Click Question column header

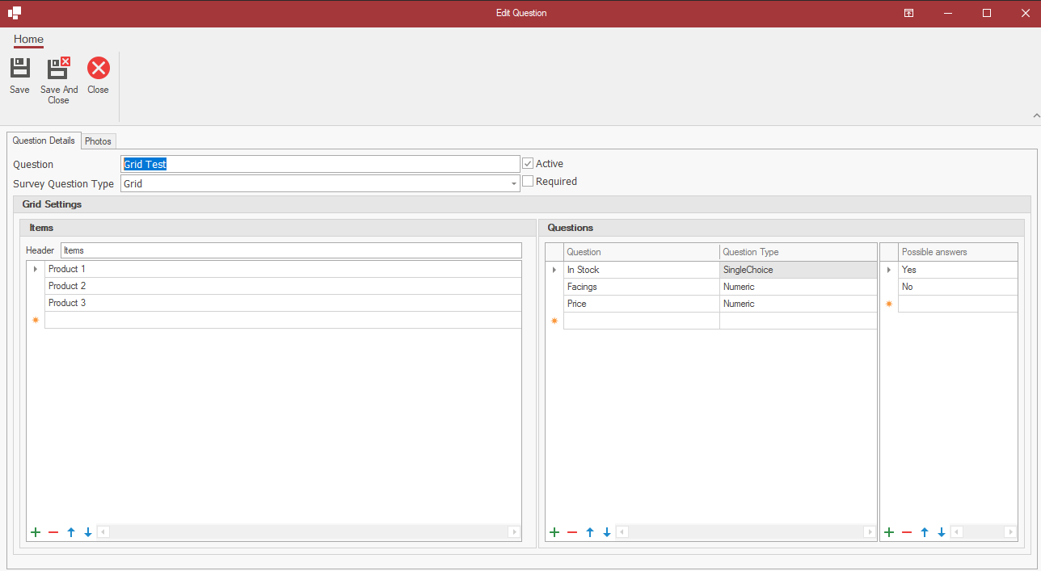(642, 252)
